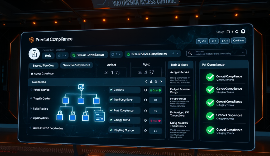This screenshot has width=270, height=156.
Task: Select the Rojio Posdes item in the left list
Action: (40, 109)
